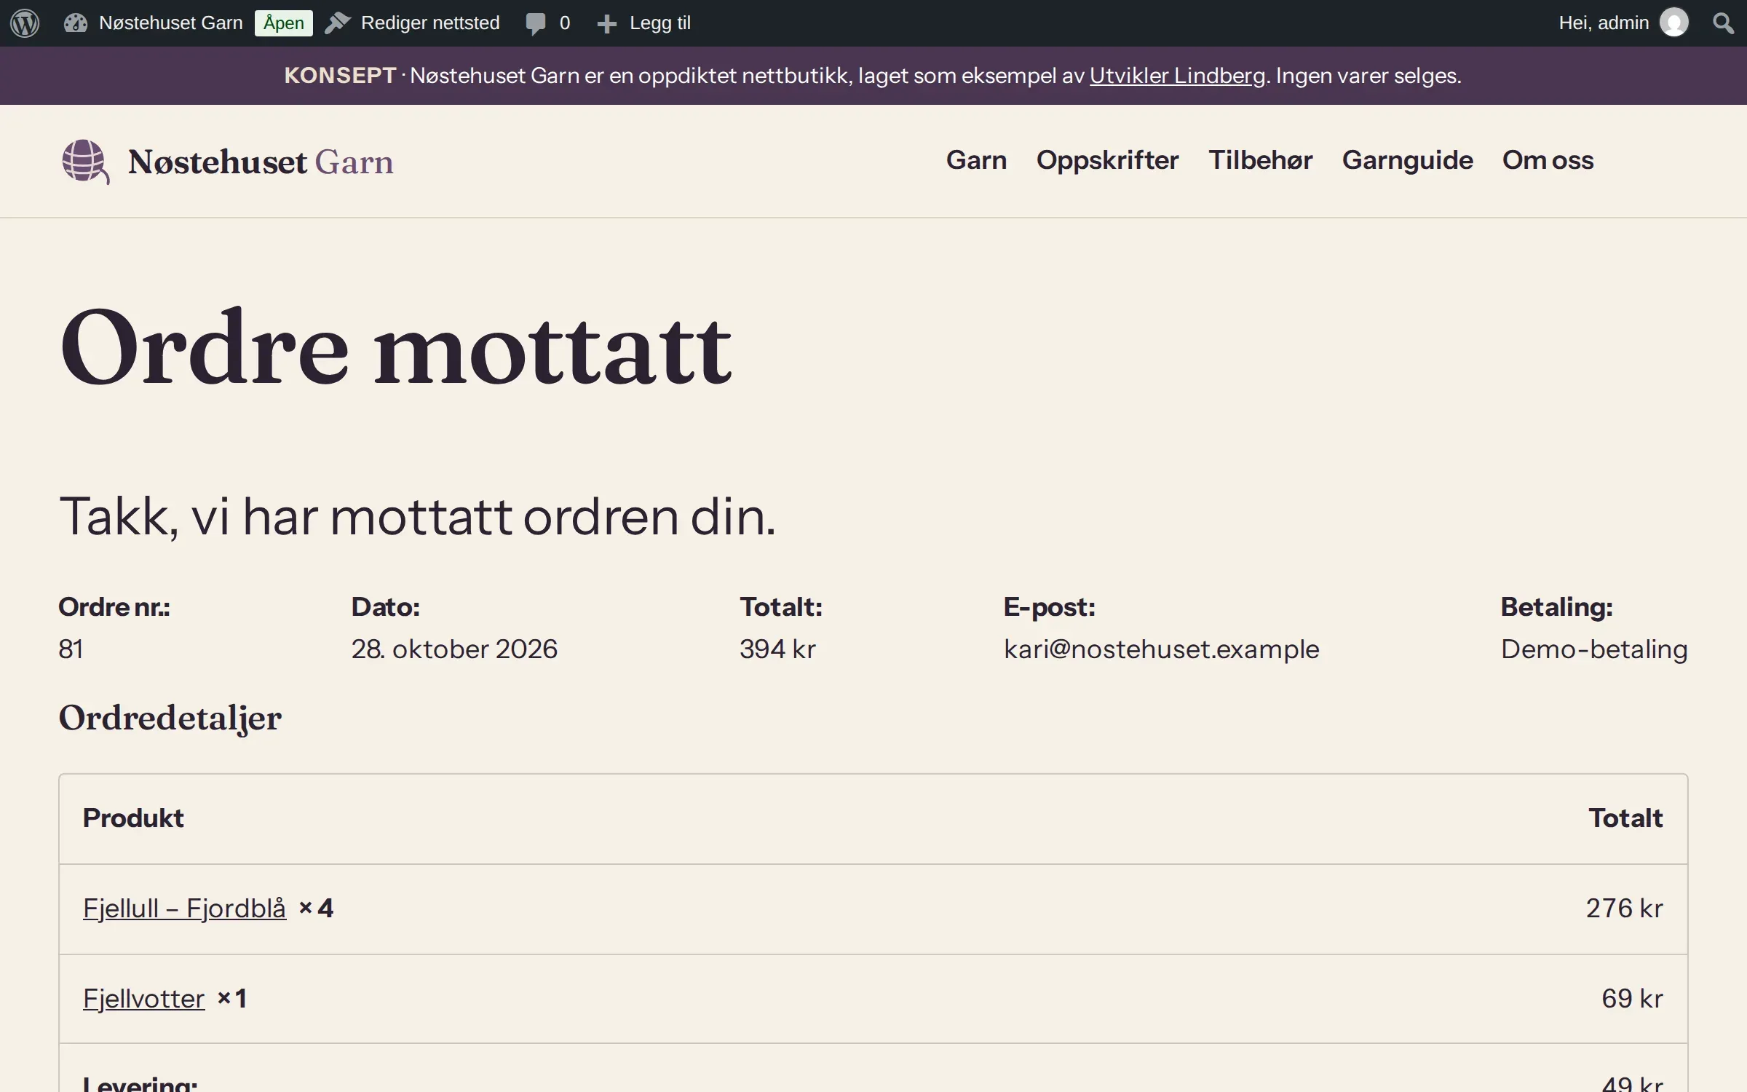Open Nøstehuset Garn site name in admin bar
Screen dimensions: 1747x1092
[170, 23]
